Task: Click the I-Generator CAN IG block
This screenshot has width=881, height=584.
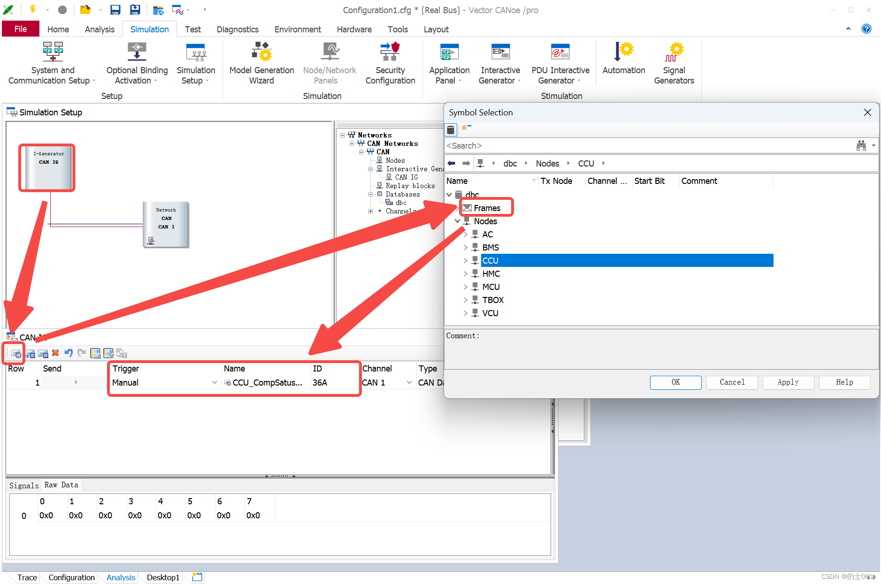Action: point(48,168)
